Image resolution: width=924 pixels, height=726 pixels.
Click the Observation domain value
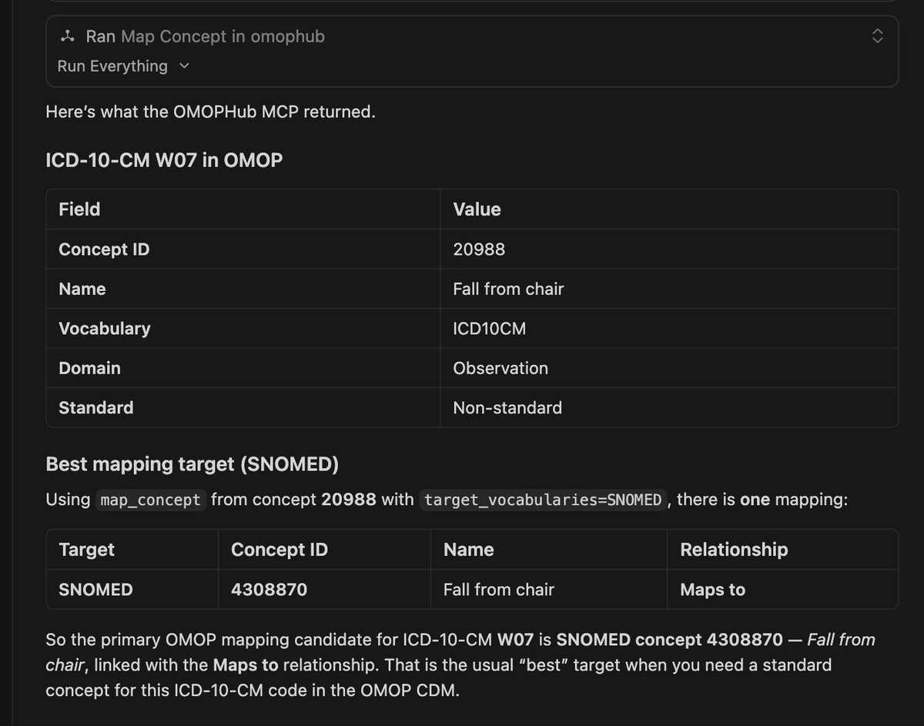(500, 368)
